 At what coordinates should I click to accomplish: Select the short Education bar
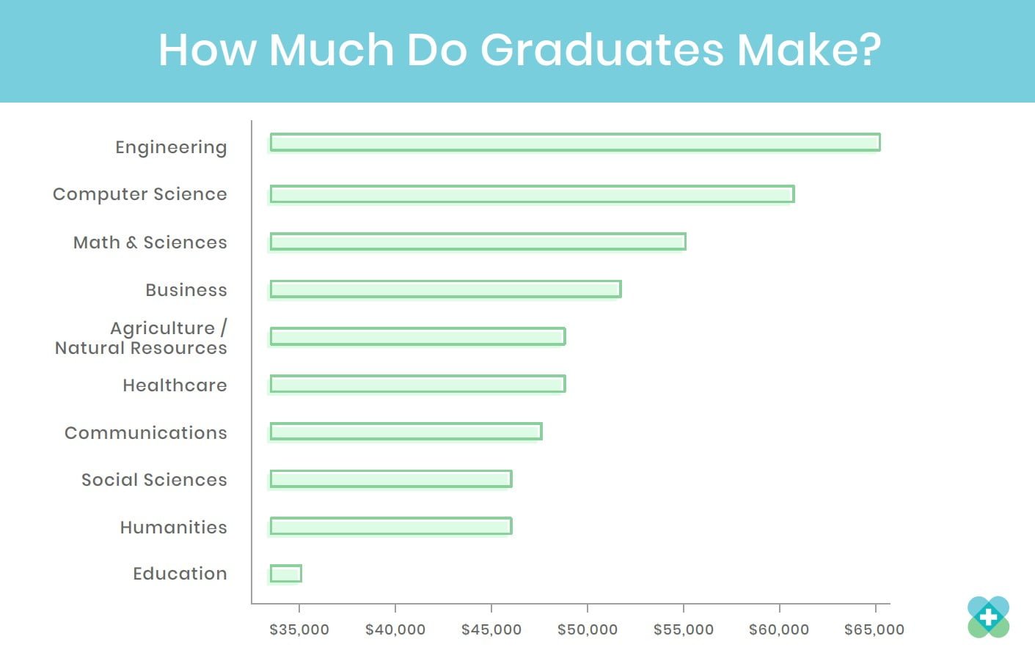(x=285, y=574)
